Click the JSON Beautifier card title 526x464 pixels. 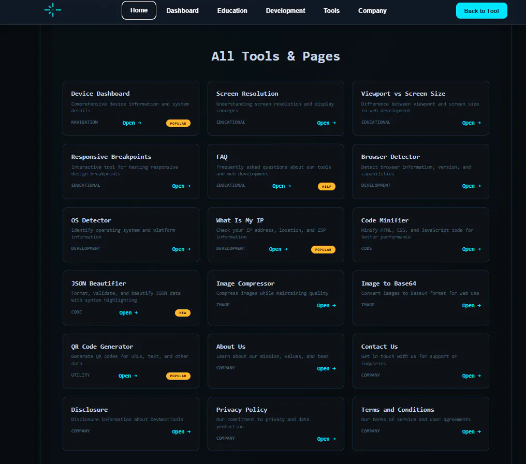(98, 283)
